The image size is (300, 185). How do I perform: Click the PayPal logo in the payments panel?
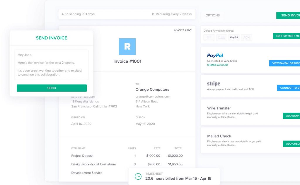pyautogui.click(x=214, y=55)
